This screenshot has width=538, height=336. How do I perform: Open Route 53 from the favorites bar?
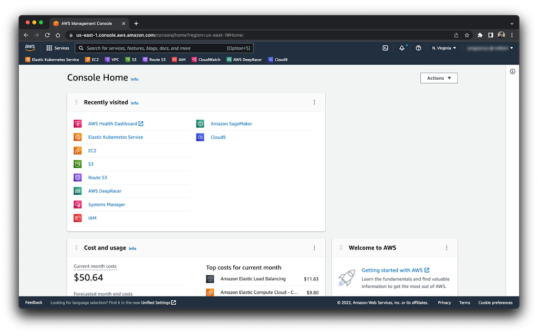point(154,60)
